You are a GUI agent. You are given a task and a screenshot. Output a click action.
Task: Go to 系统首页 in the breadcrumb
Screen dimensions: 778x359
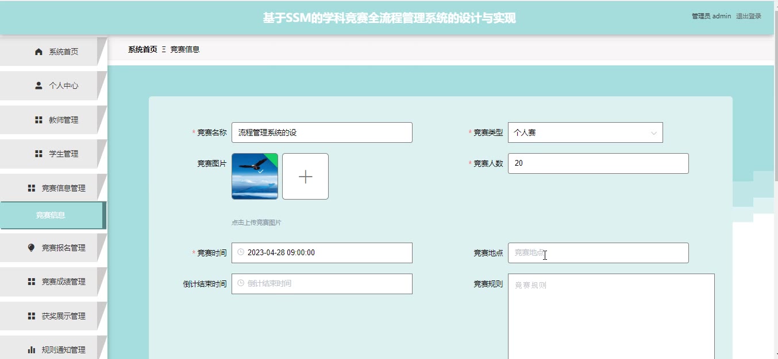click(142, 49)
